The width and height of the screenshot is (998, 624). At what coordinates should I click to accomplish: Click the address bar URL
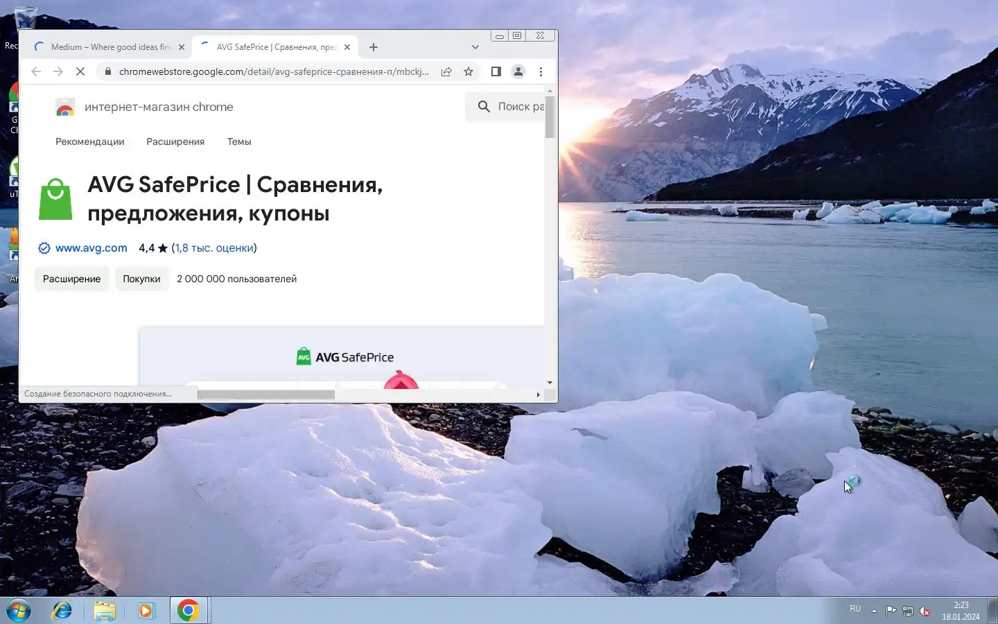[x=274, y=71]
